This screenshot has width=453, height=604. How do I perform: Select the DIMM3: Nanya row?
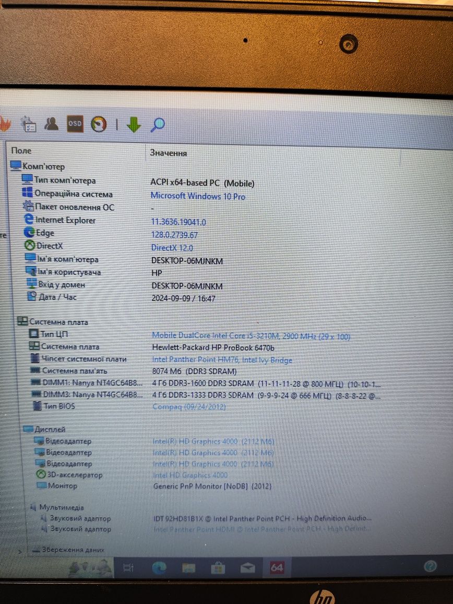tap(87, 394)
